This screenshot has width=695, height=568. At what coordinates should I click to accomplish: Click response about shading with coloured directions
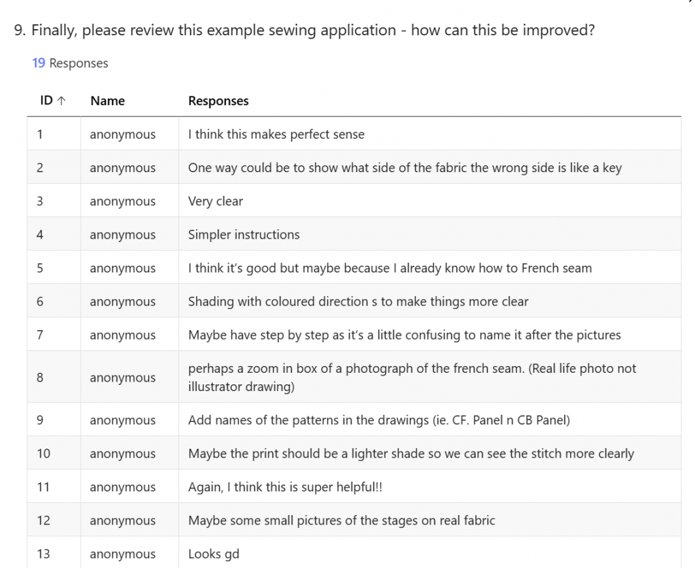coord(358,302)
